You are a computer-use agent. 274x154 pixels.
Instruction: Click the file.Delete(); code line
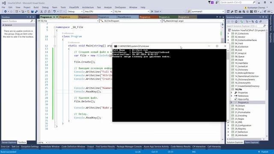85,101
